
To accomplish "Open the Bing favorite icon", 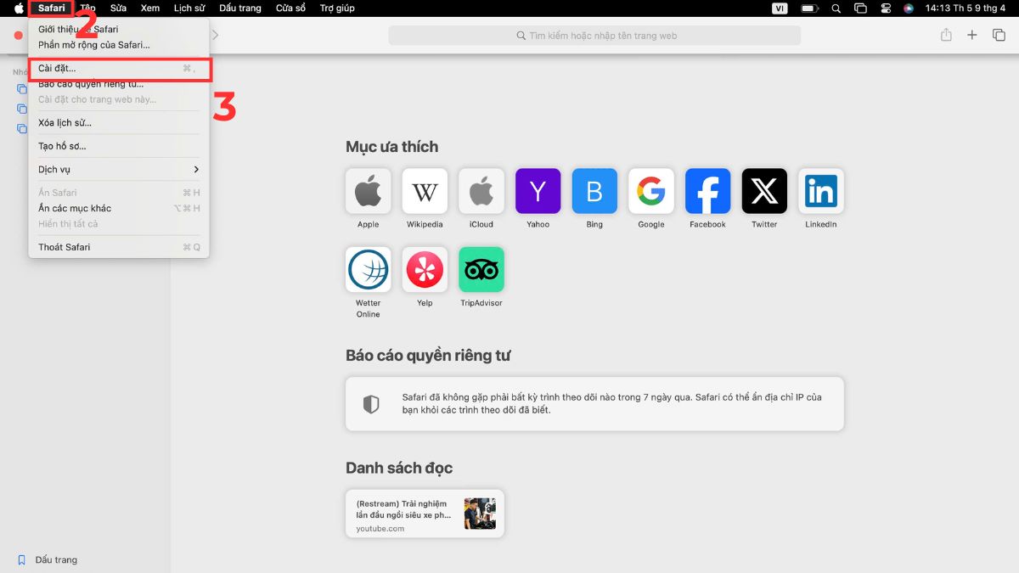I will [x=594, y=191].
